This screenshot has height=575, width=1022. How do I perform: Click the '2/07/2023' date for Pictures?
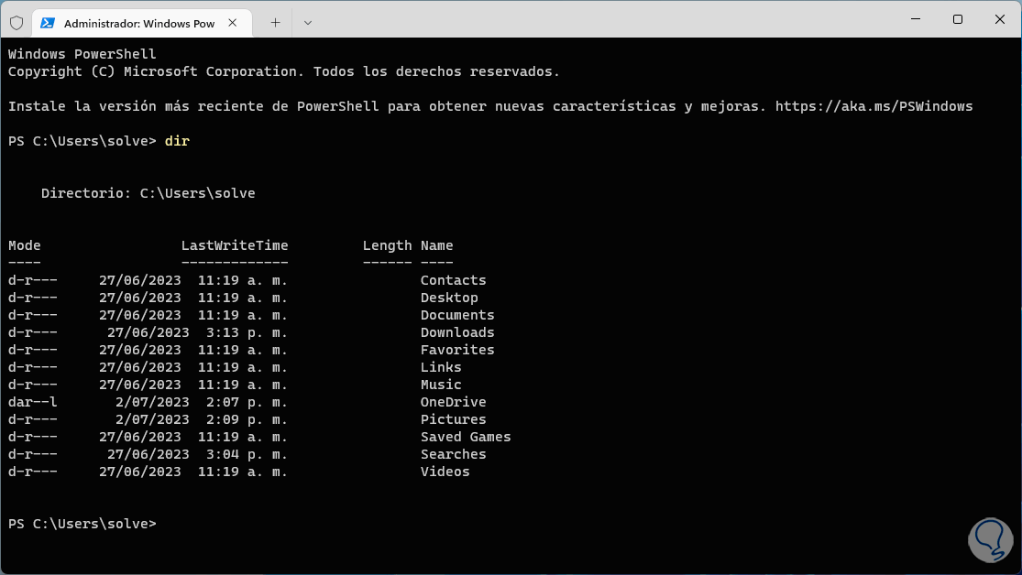(152, 419)
